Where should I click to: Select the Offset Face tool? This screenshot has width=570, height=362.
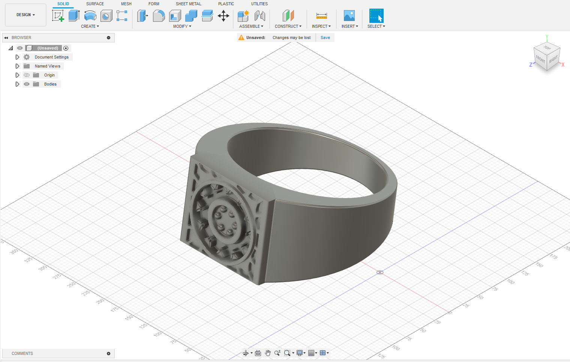(x=207, y=16)
